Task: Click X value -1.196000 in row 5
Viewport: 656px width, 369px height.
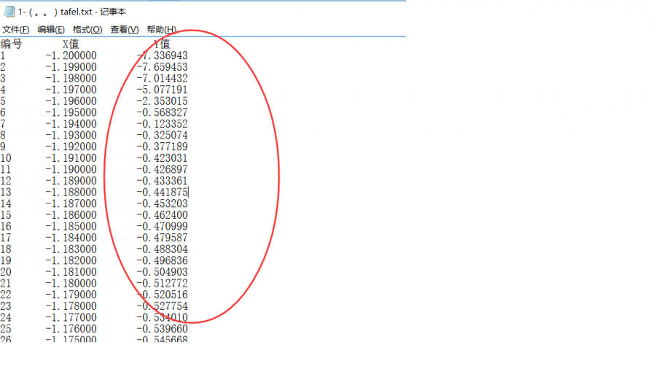Action: click(x=71, y=101)
